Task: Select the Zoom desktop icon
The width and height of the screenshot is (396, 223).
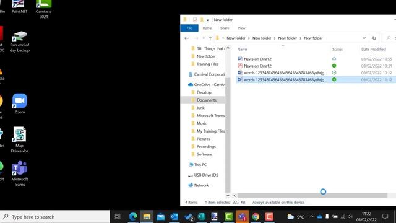Action: [x=19, y=103]
